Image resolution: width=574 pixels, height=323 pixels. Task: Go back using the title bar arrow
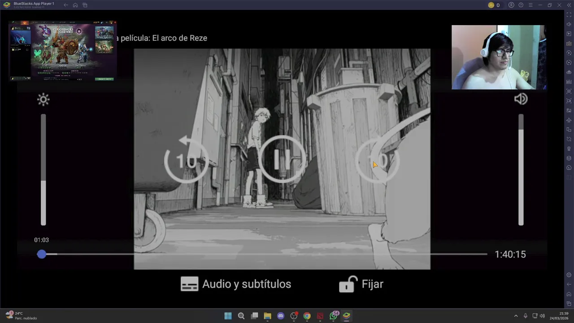click(66, 5)
